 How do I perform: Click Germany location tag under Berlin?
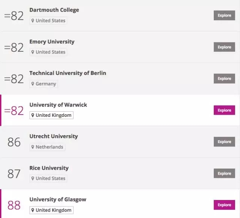(x=44, y=84)
